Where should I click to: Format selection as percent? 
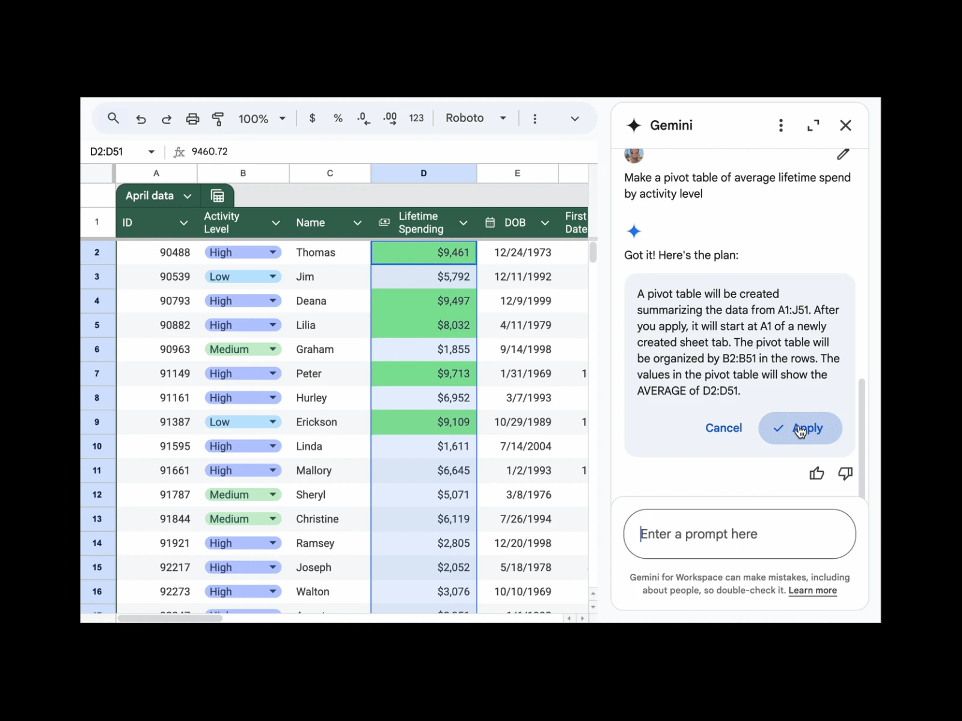pyautogui.click(x=338, y=118)
